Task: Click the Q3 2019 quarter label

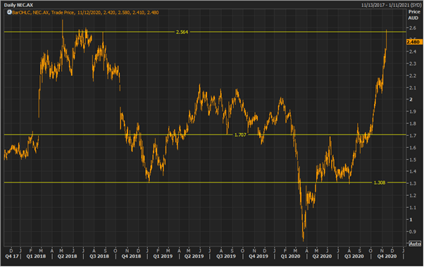Action: click(x=226, y=256)
